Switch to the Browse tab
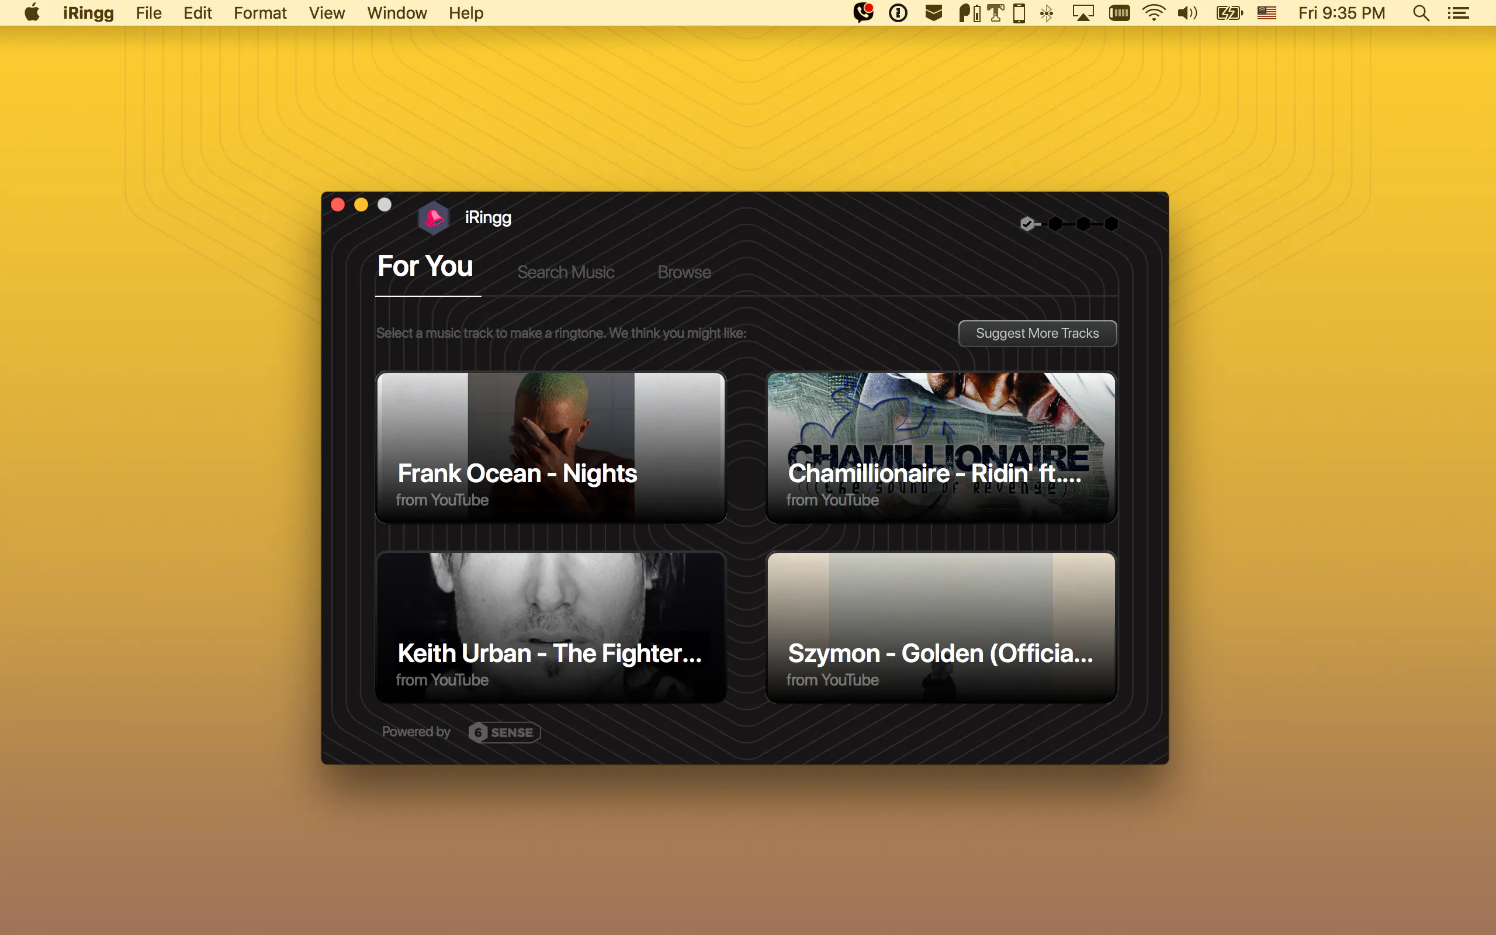Viewport: 1496px width, 935px height. pyautogui.click(x=684, y=272)
